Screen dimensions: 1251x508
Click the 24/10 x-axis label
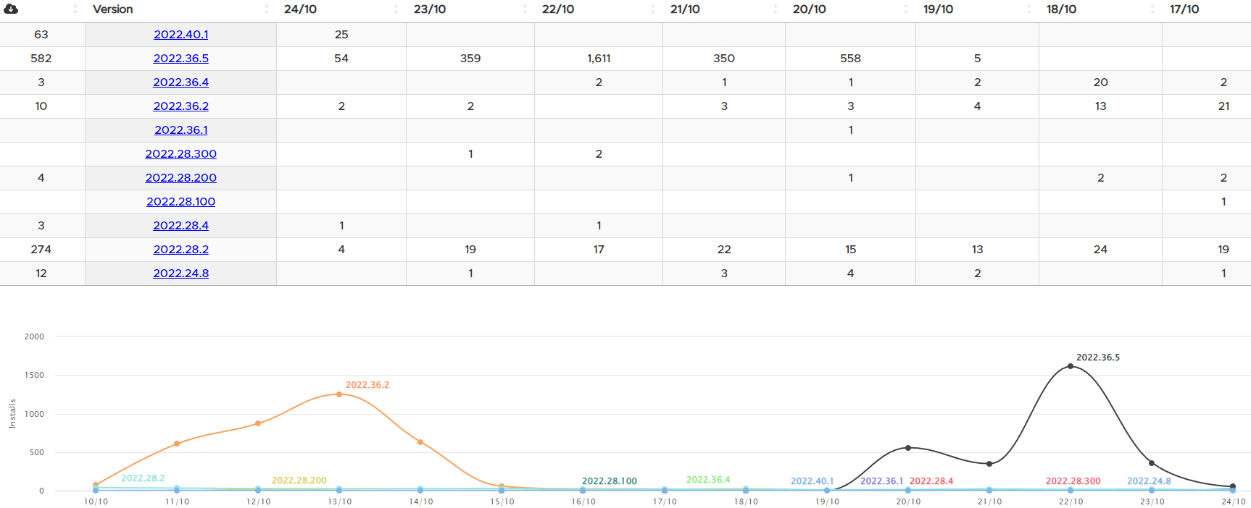(x=1233, y=501)
